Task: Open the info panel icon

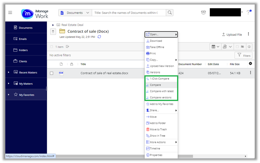Action: (249, 47)
